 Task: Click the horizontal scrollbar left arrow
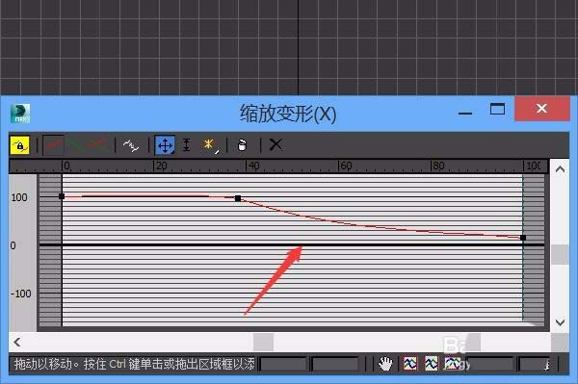(x=17, y=342)
